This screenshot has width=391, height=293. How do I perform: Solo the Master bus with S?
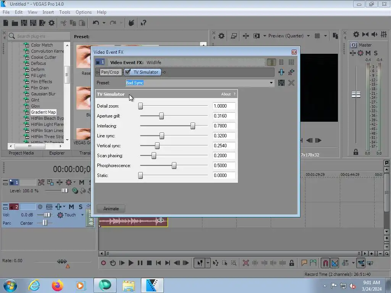point(376,53)
